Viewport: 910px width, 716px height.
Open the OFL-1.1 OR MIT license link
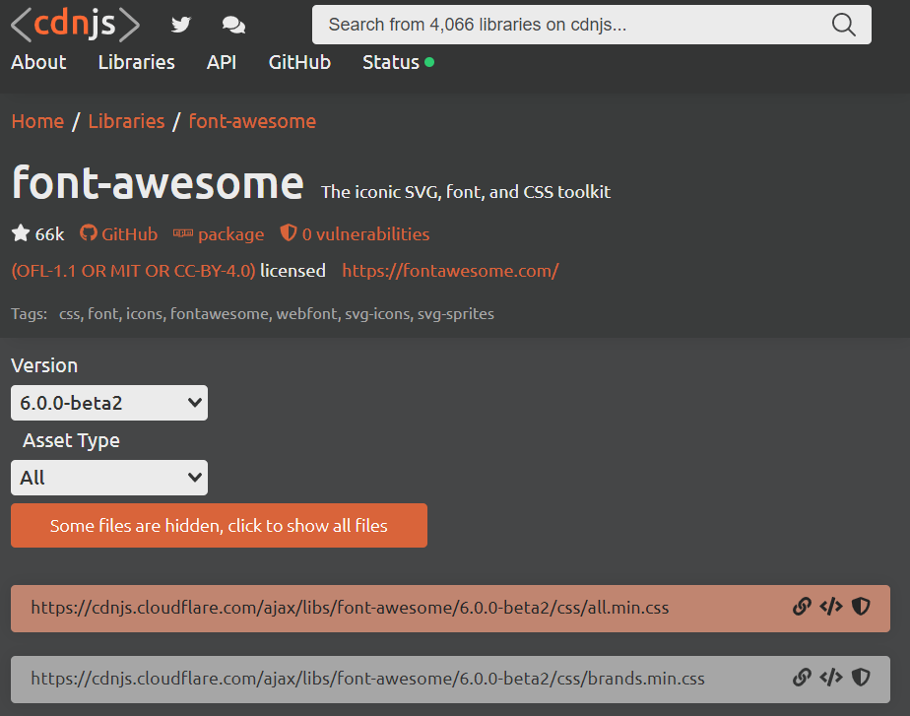[134, 271]
